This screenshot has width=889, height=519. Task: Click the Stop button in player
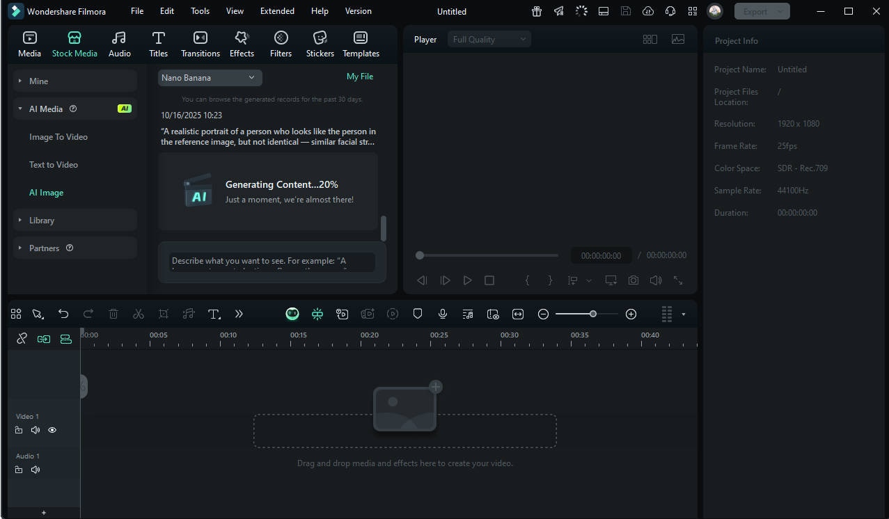point(489,280)
